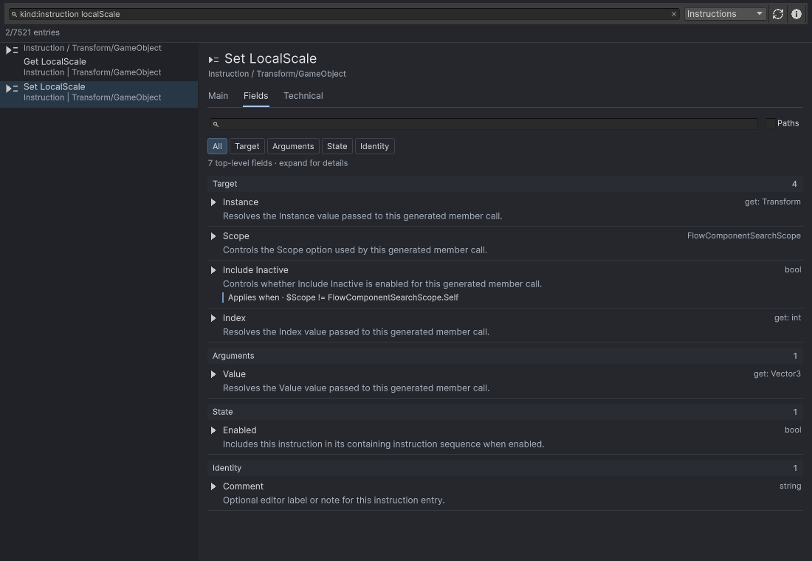Click the 'Applies when' condition note
812x561 pixels.
tap(343, 297)
